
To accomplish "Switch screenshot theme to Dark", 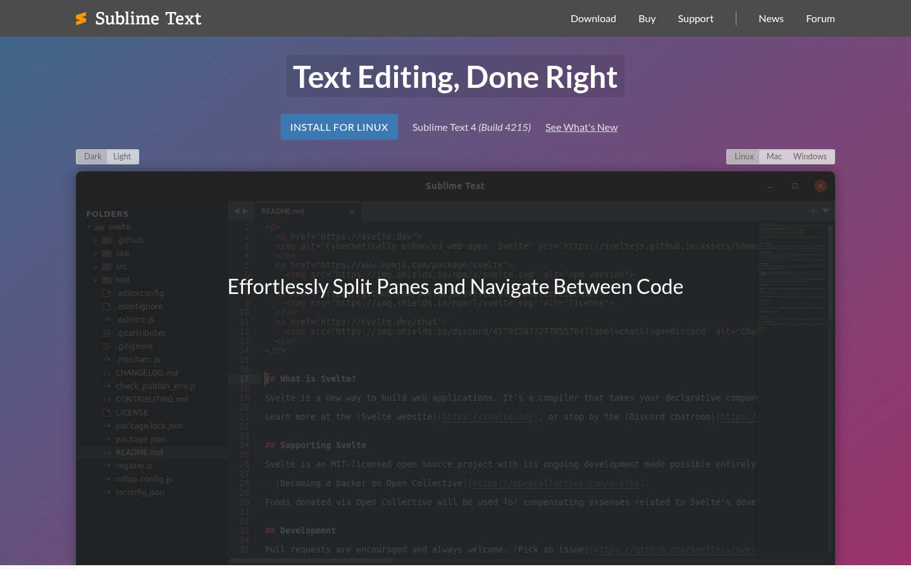I will (x=92, y=157).
